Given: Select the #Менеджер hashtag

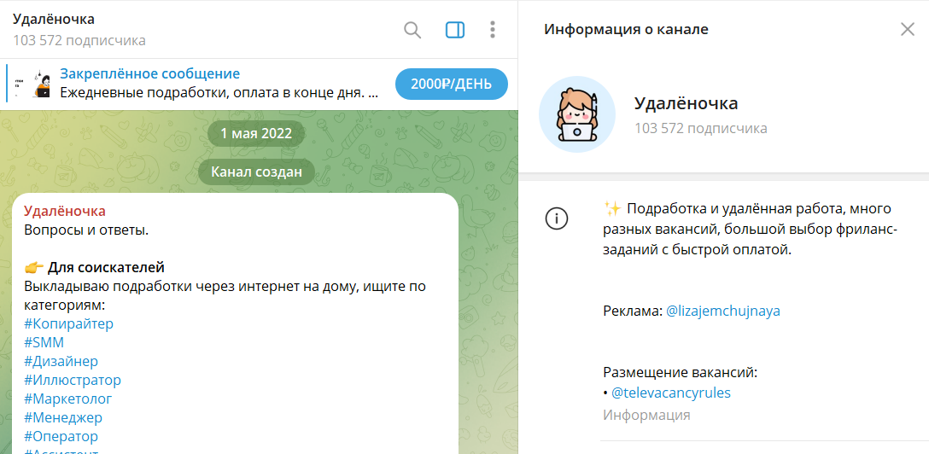Looking at the screenshot, I should (63, 418).
